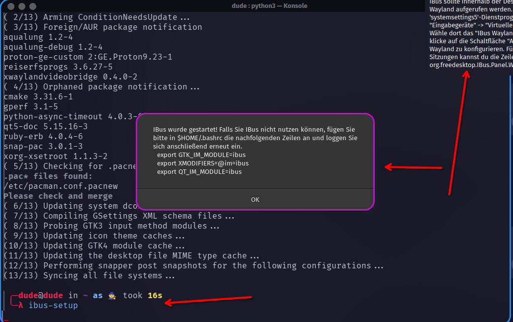Click the wizard emoji in the shell prompt
Screen dimensions: 513x322
112,296
